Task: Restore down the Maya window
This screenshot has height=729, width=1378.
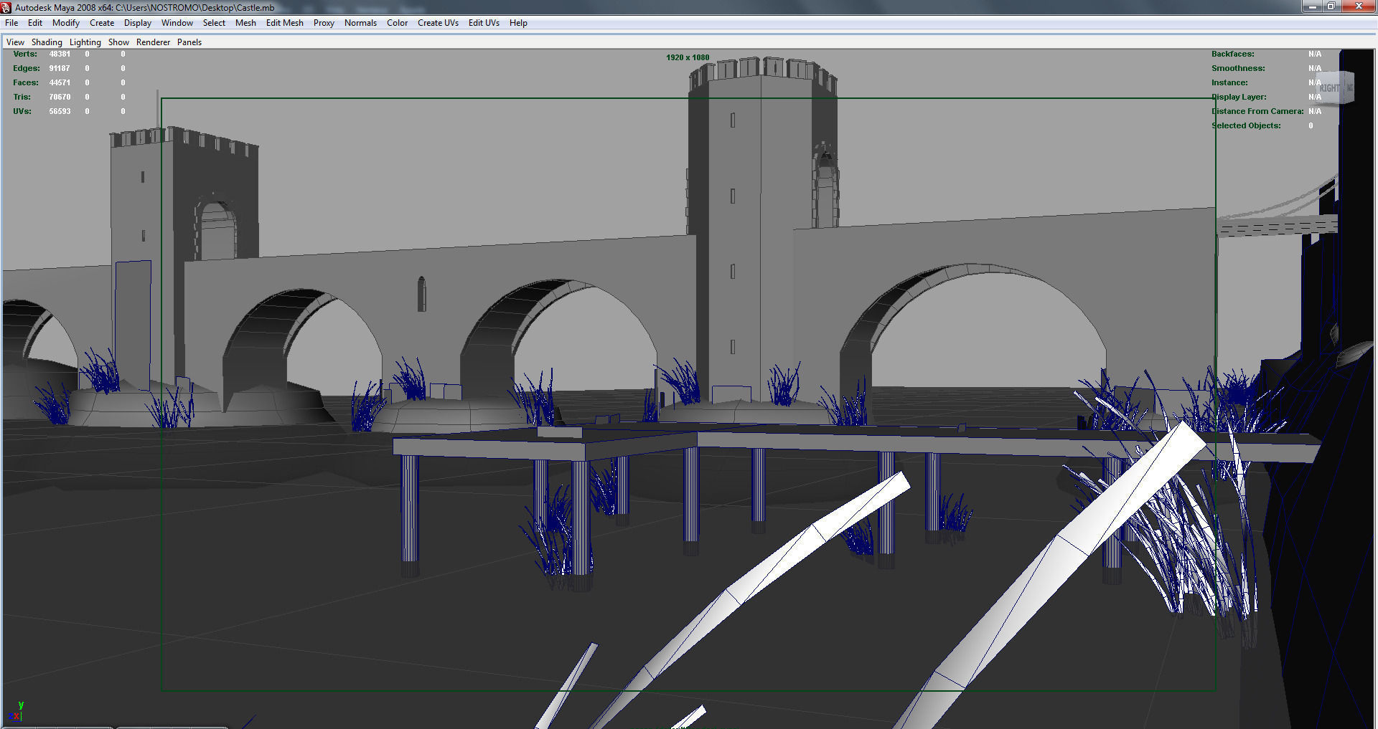Action: tap(1331, 6)
